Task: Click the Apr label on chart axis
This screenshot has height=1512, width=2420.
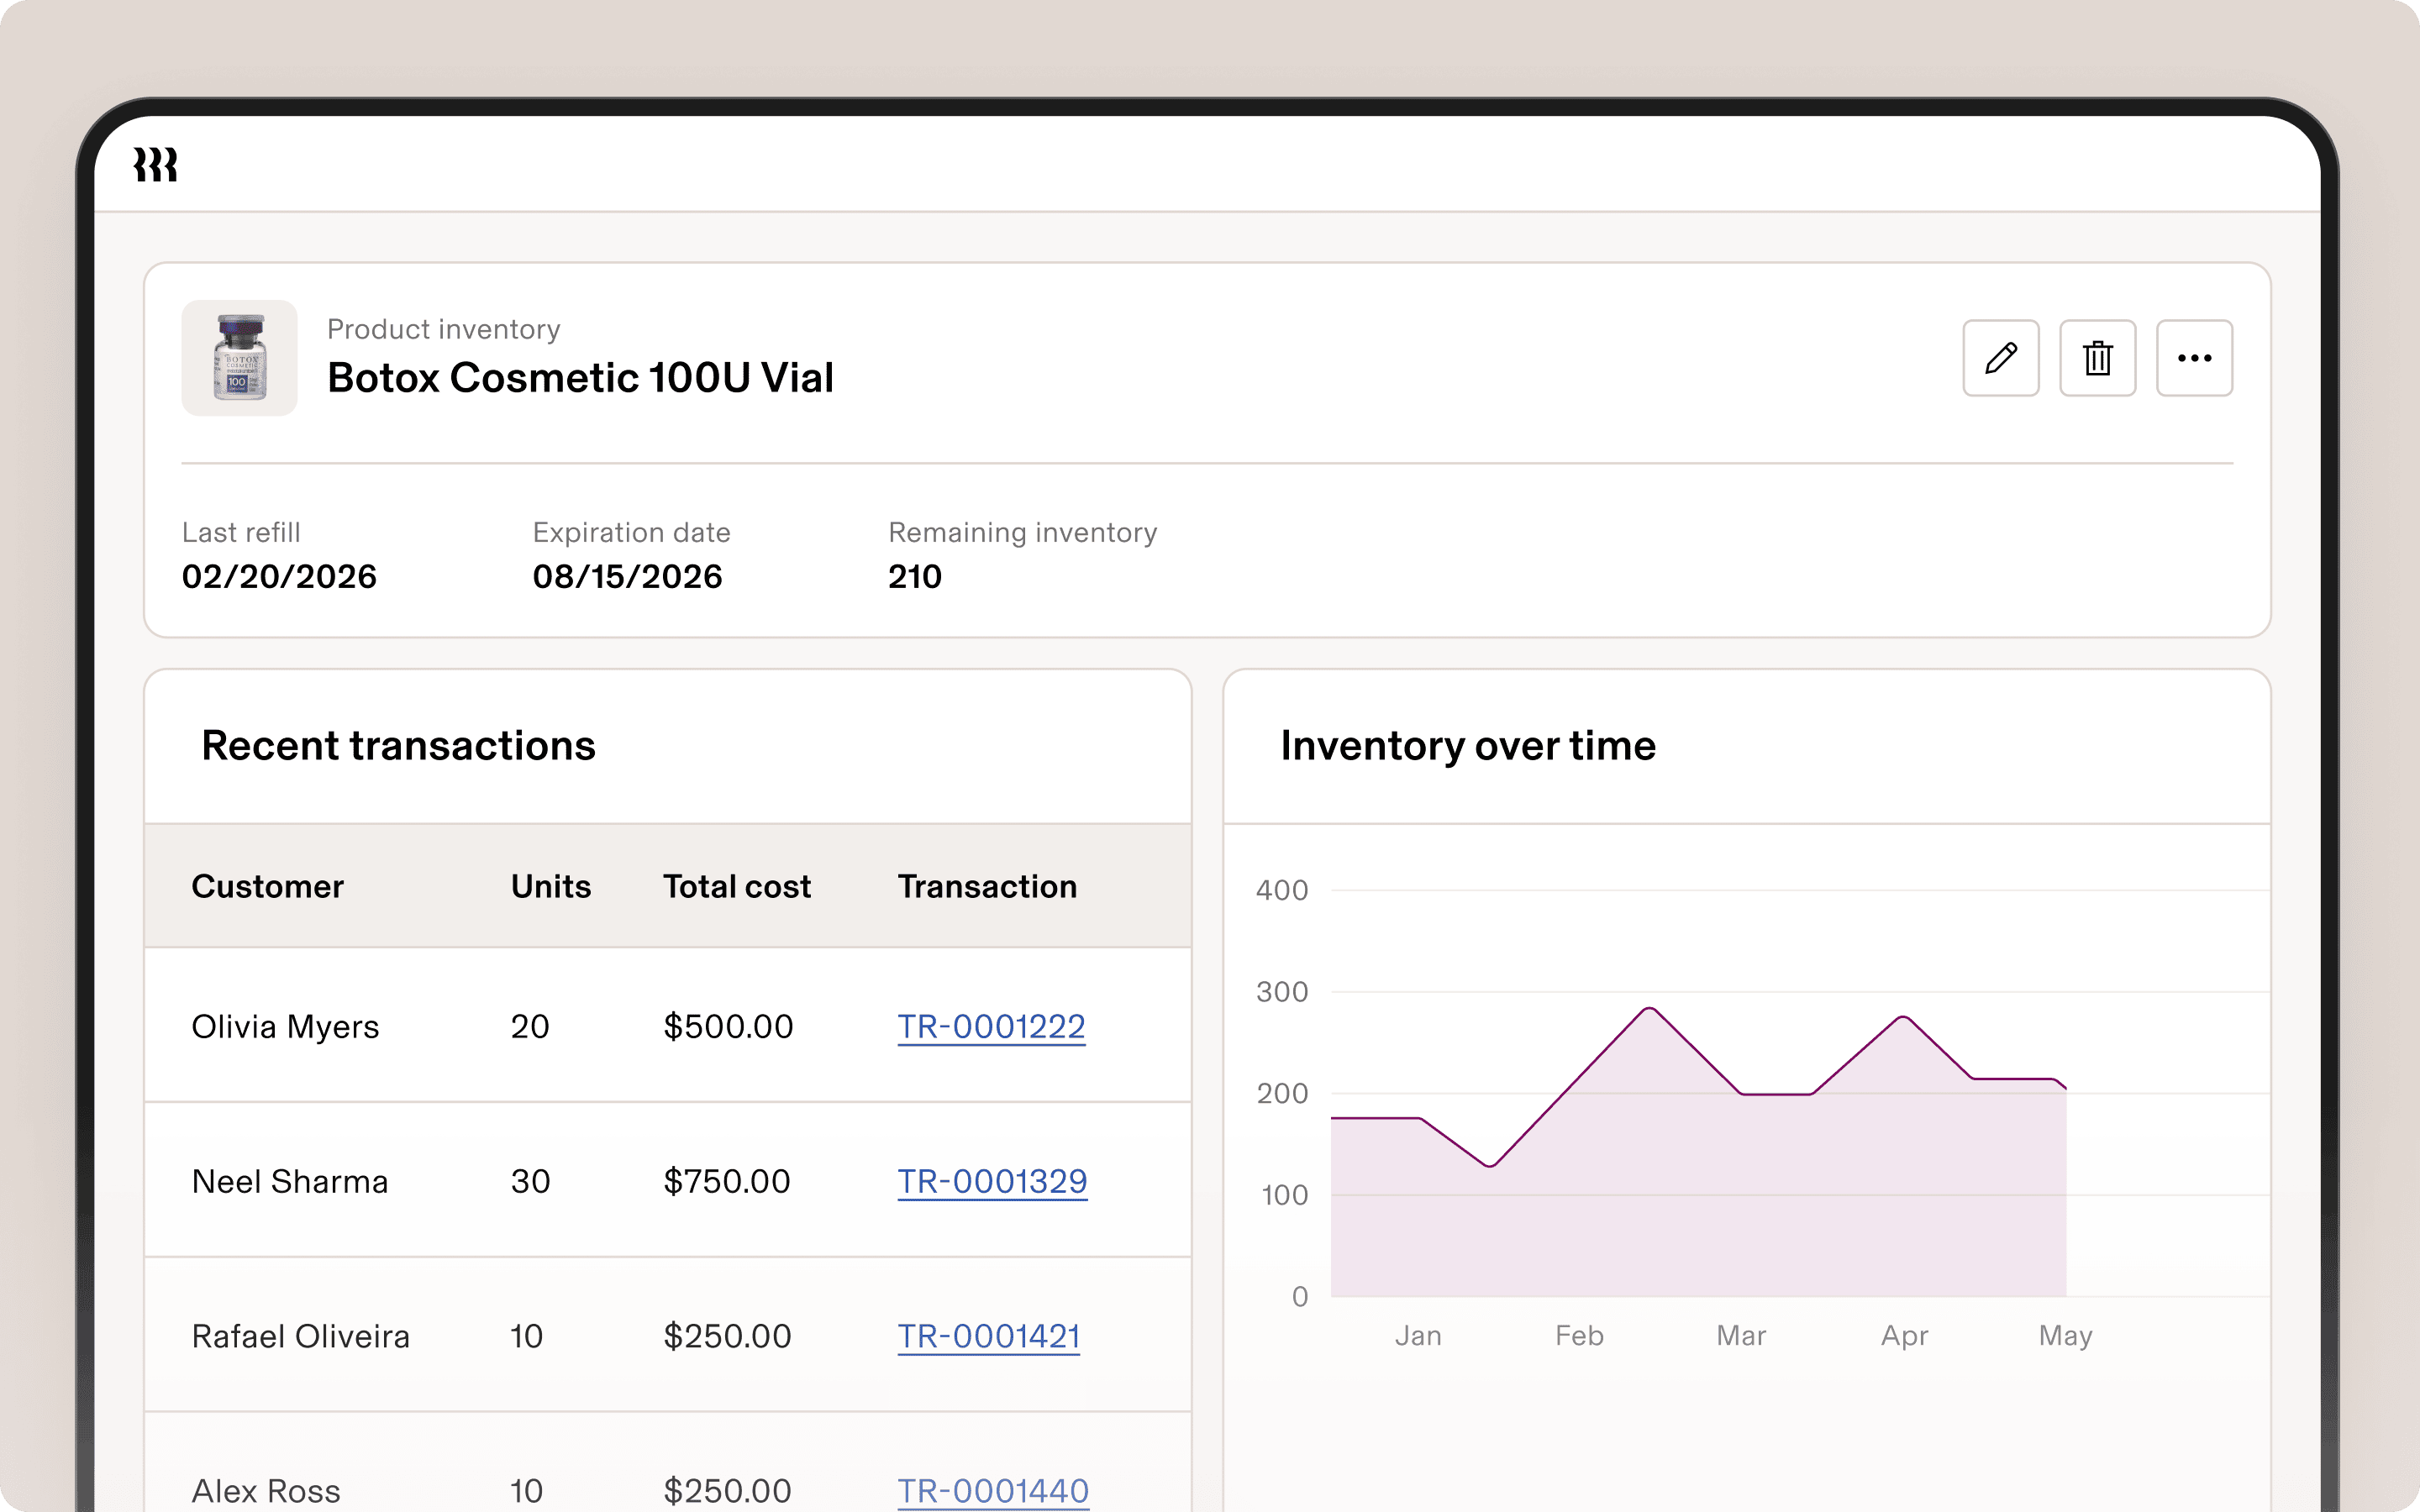Action: coord(1904,1337)
